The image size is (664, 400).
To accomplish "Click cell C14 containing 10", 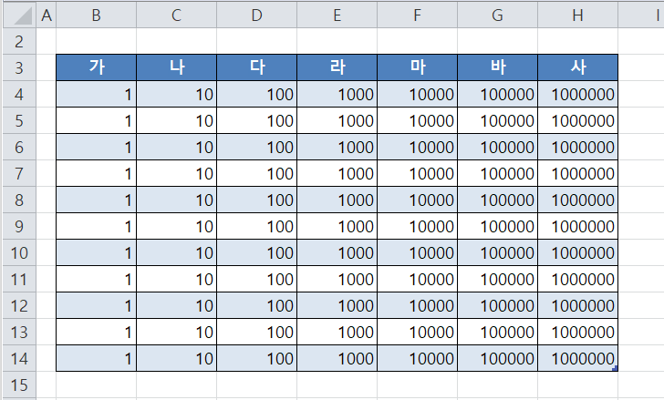I will pos(177,358).
